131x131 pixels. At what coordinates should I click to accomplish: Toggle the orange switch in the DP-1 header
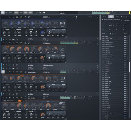20,101
